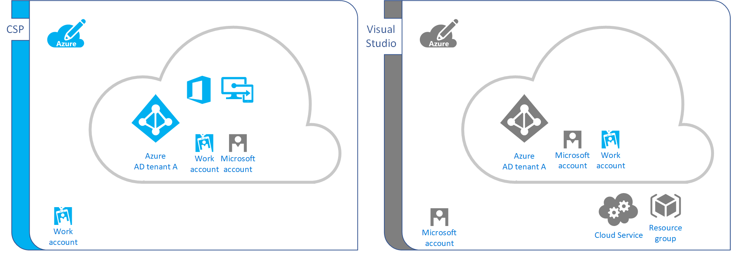Select the CSP panel label
731x253 pixels.
click(15, 29)
